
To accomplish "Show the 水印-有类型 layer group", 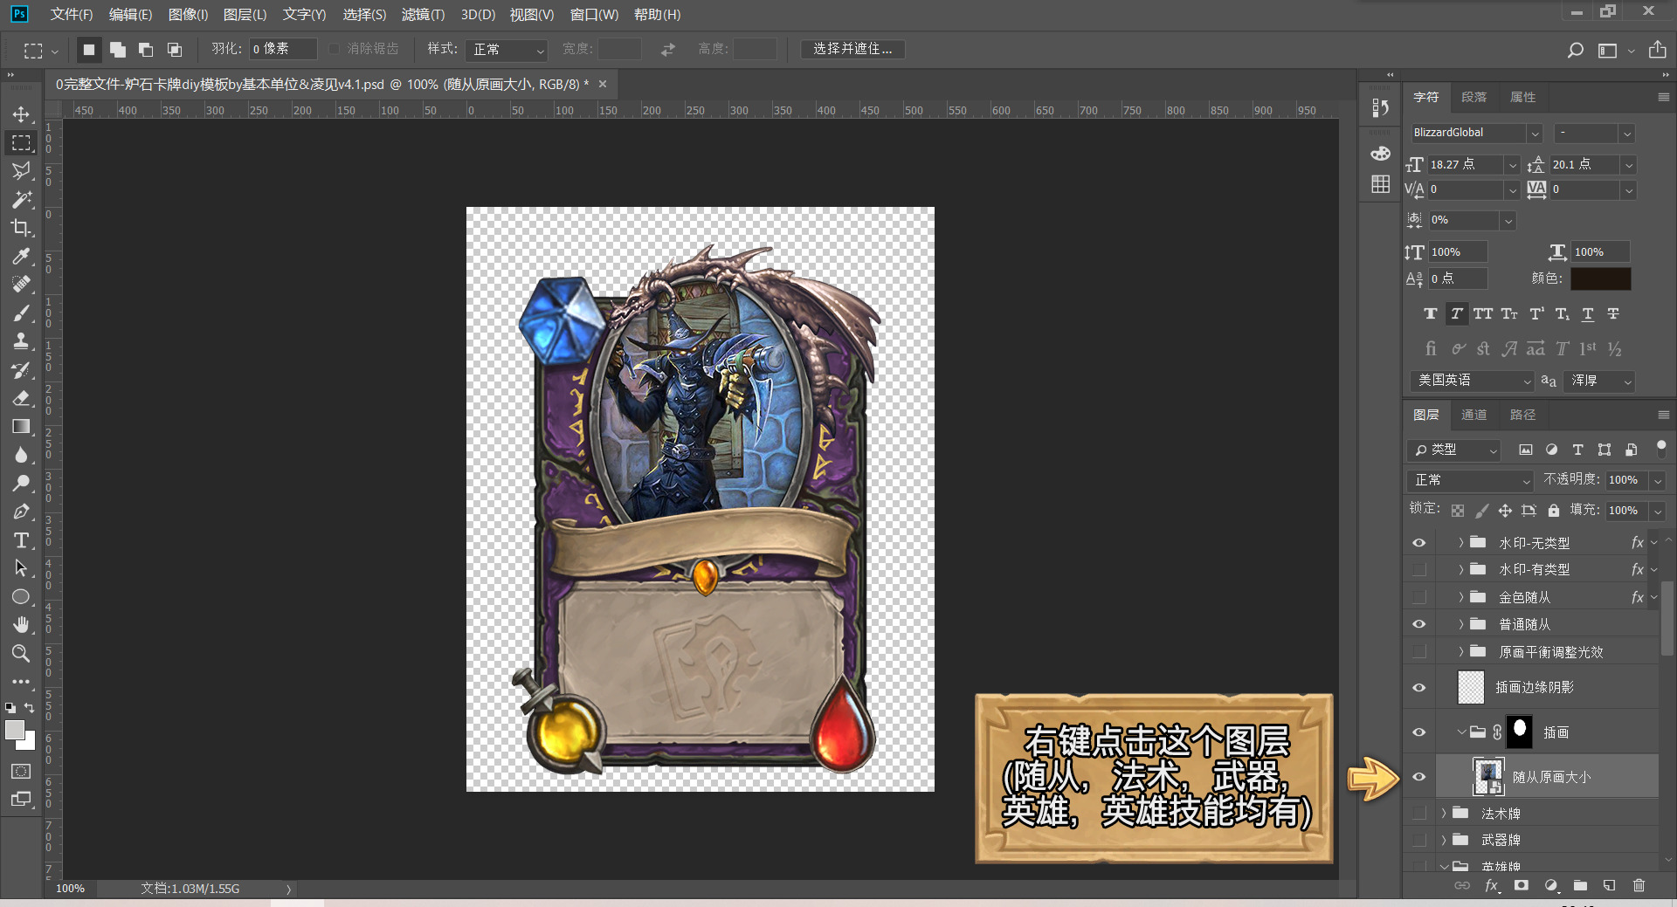I will pos(1418,570).
